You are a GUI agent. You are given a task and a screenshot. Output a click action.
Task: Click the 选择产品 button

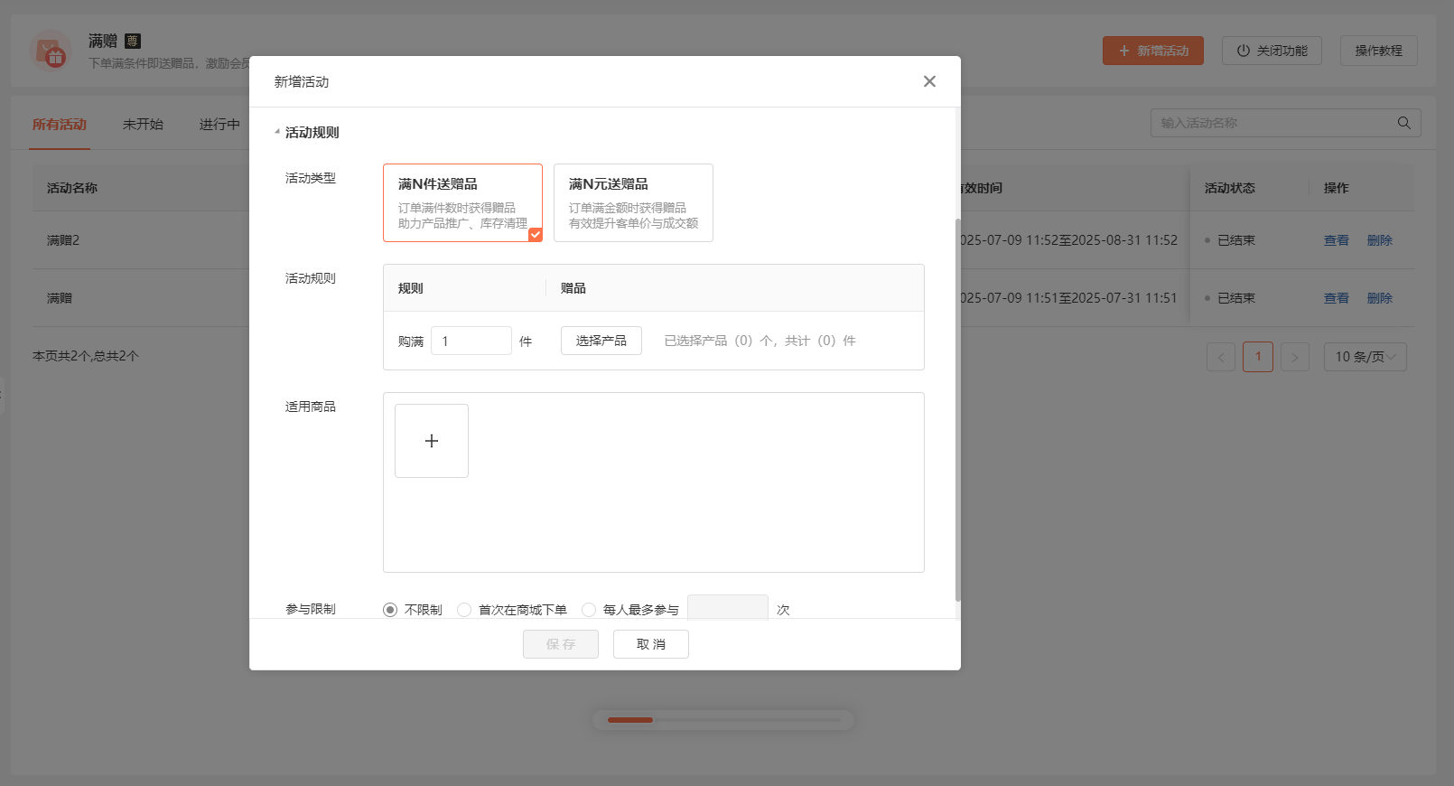coord(601,341)
